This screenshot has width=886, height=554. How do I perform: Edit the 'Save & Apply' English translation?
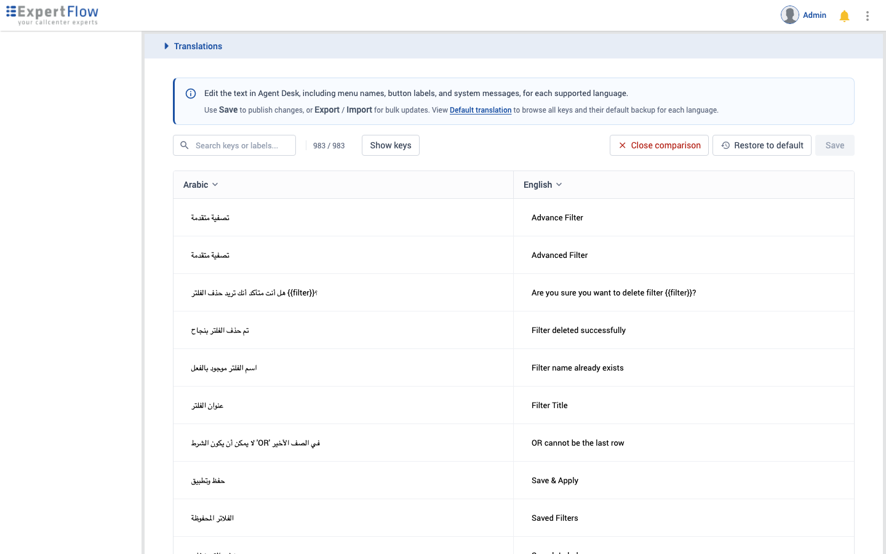click(684, 480)
